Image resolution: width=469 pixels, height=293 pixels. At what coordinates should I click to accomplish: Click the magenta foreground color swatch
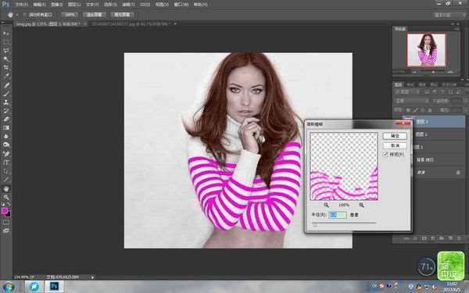[x=5, y=211]
